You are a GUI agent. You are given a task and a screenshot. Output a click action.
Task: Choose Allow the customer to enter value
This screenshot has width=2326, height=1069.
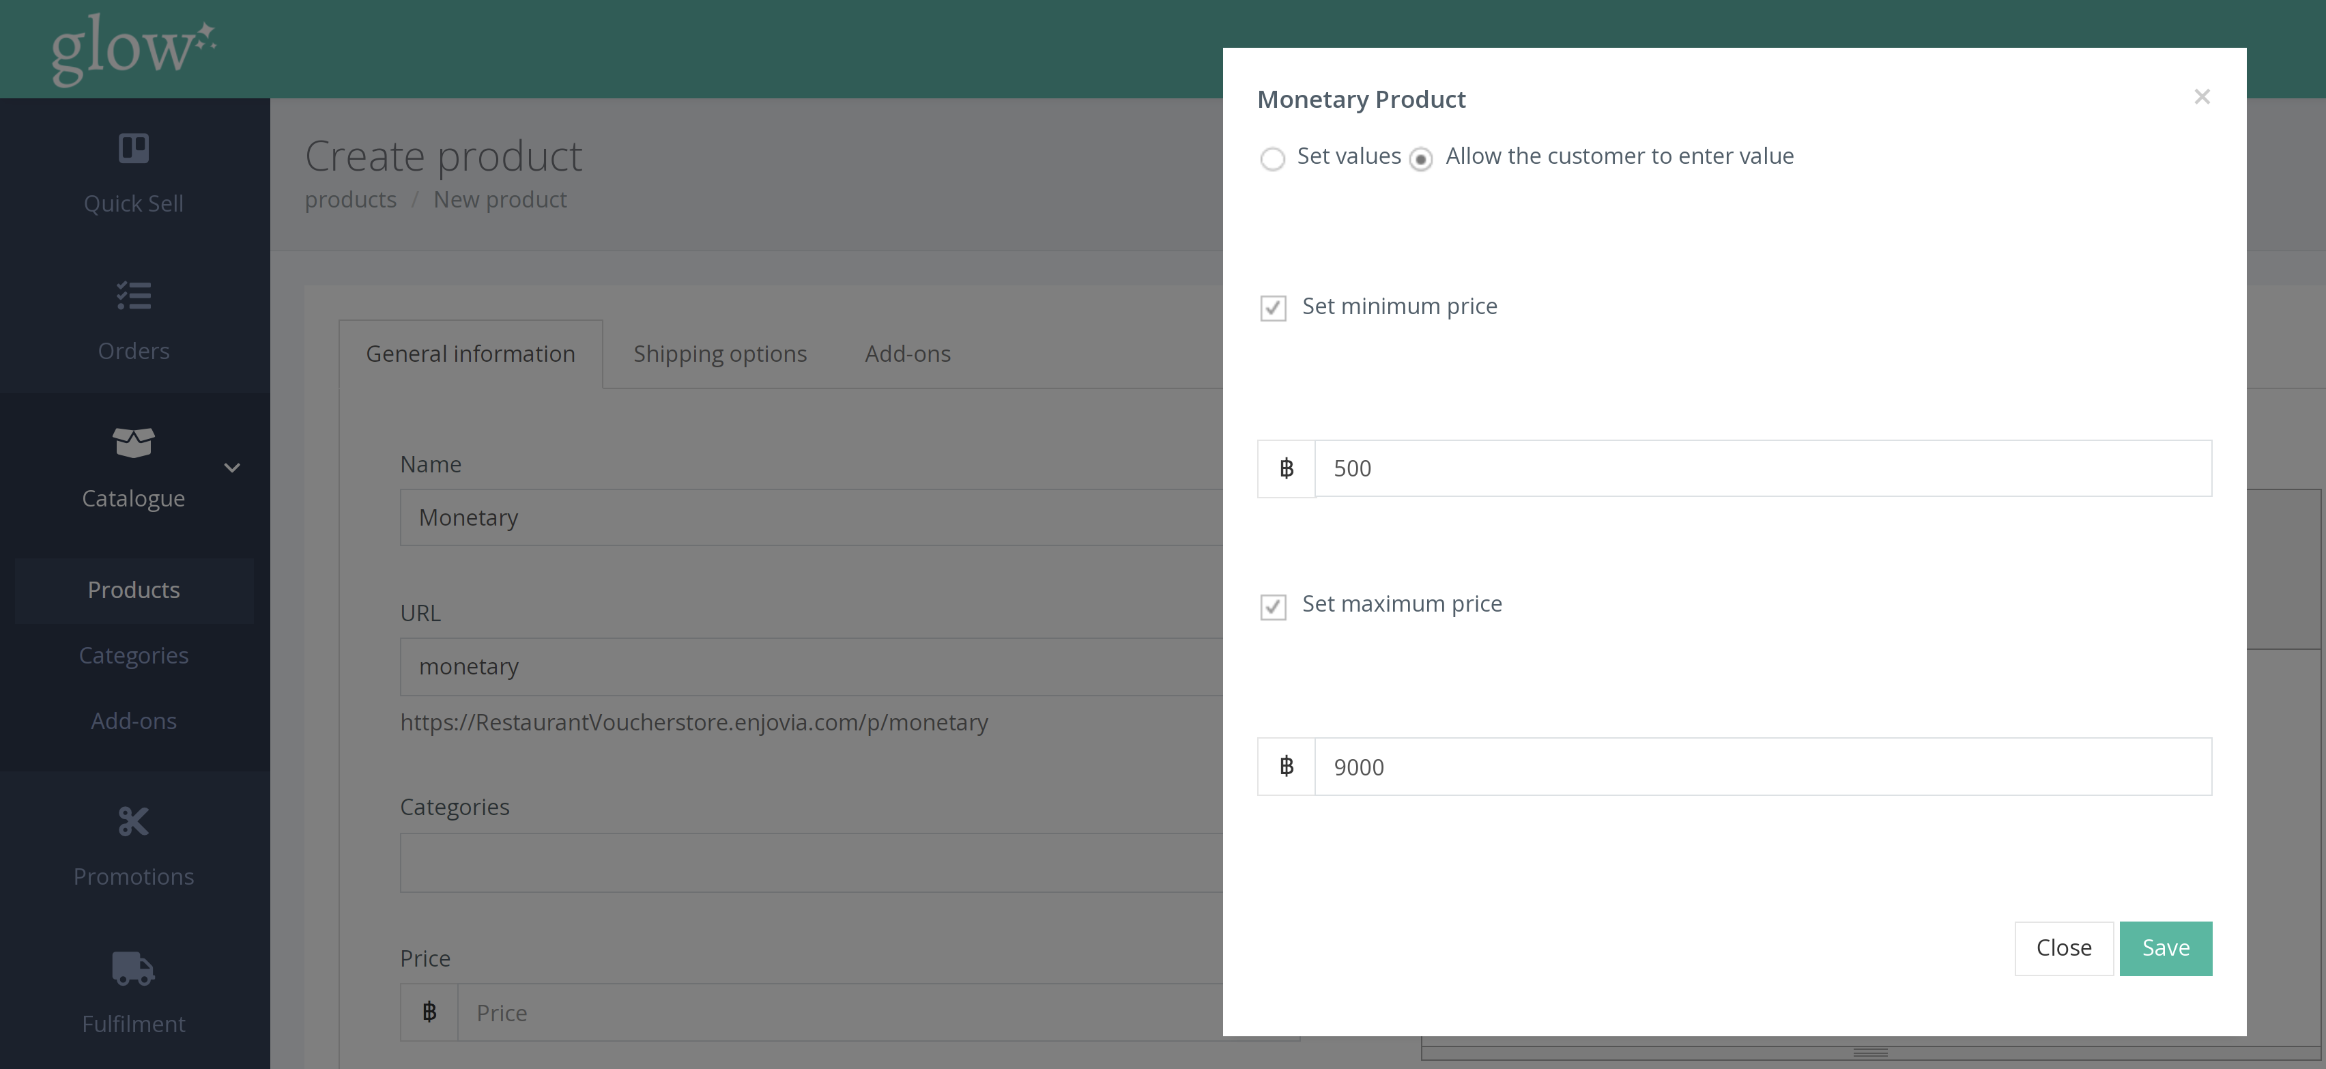pyautogui.click(x=1420, y=159)
